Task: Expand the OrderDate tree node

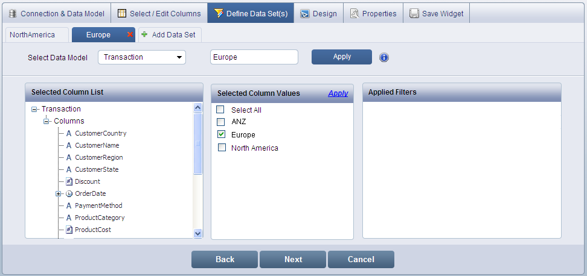Action: coord(59,193)
